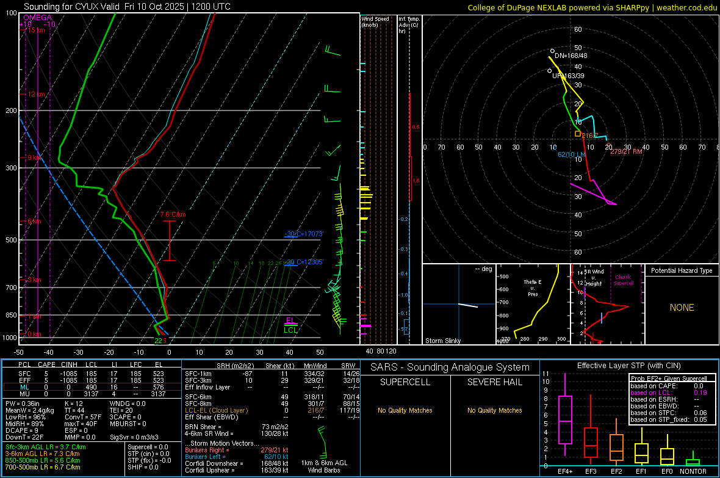Click the 'weather.cod.edu' credit at top right
720x478 pixels.
pos(686,7)
